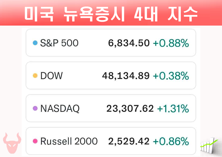Click the yellow dot beside DOW
The height and width of the screenshot is (157, 222).
[x=35, y=76]
